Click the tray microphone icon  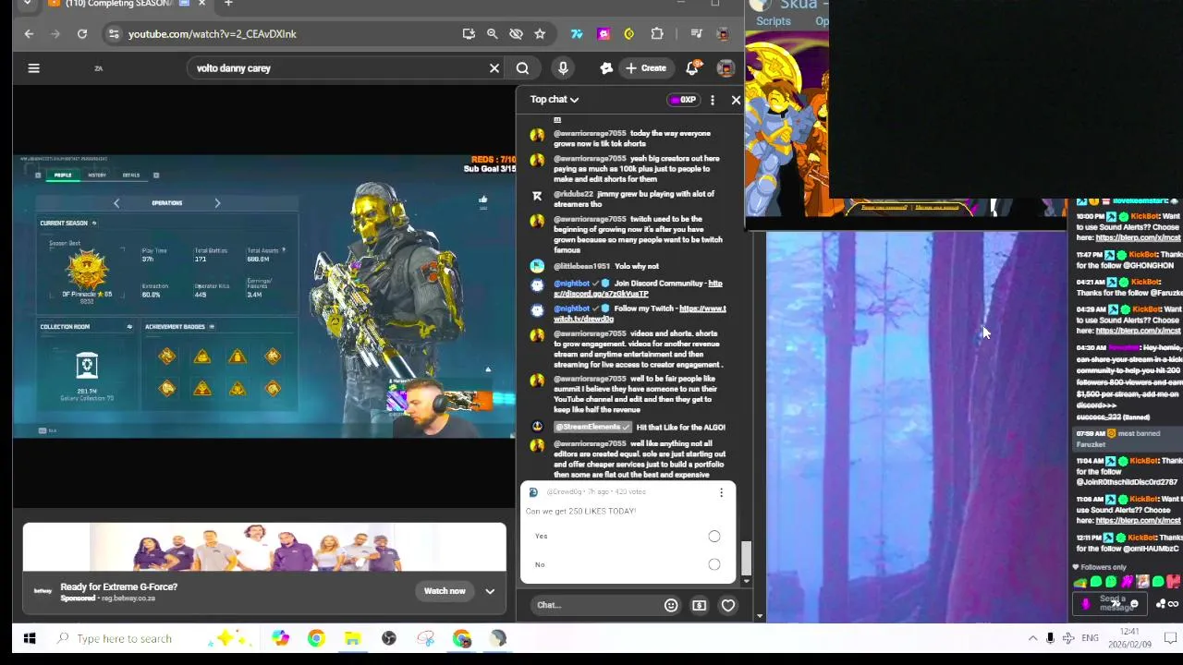click(x=1050, y=638)
